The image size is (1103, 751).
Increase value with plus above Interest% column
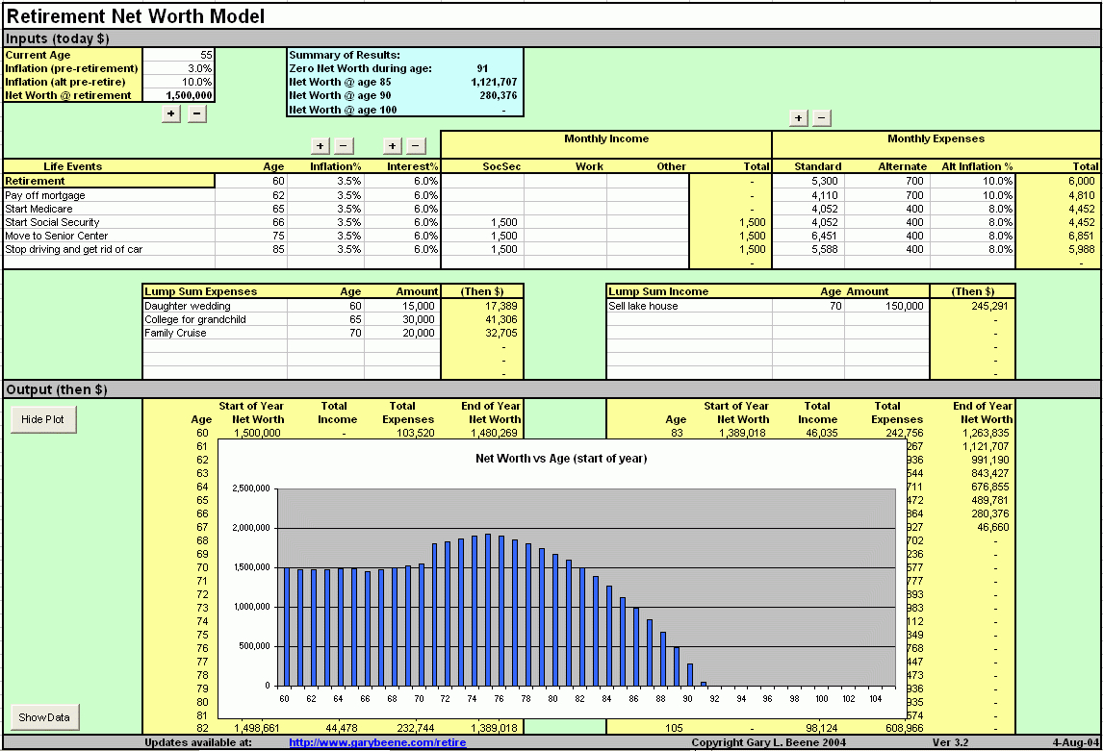point(392,146)
